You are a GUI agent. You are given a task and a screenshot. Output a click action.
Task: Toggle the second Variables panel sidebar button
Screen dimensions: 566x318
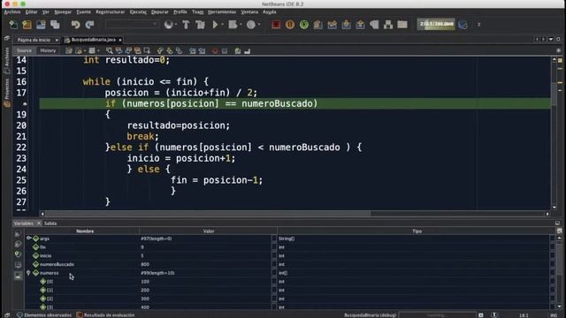pyautogui.click(x=18, y=244)
